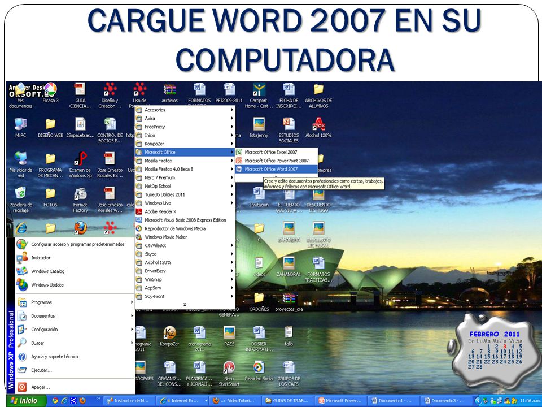Screen dimensions: 542x407
Task: Open Microsoft Office Word 2007 from submenu
Action: (x=276, y=169)
